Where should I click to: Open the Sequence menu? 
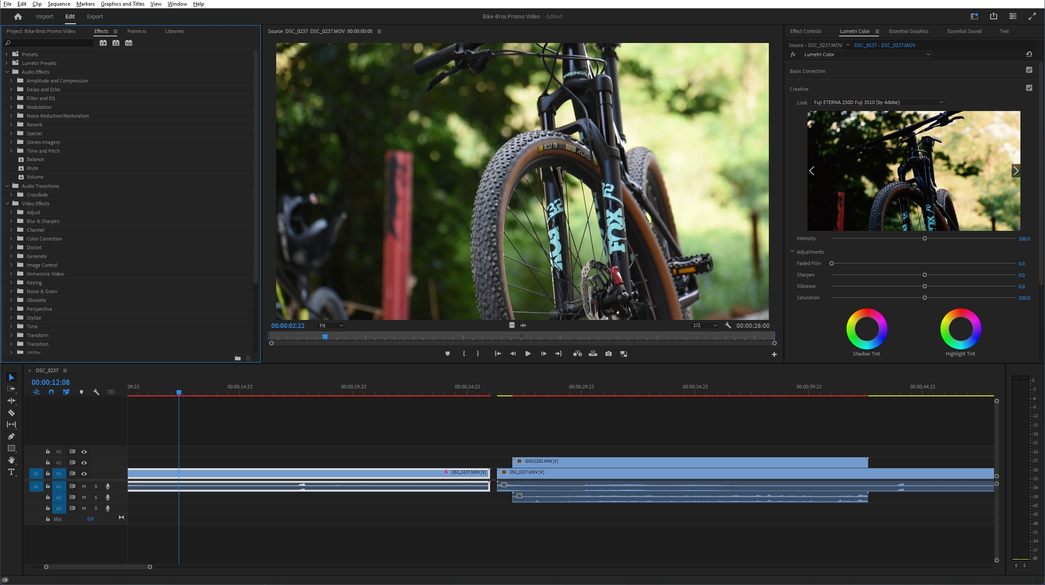[59, 4]
